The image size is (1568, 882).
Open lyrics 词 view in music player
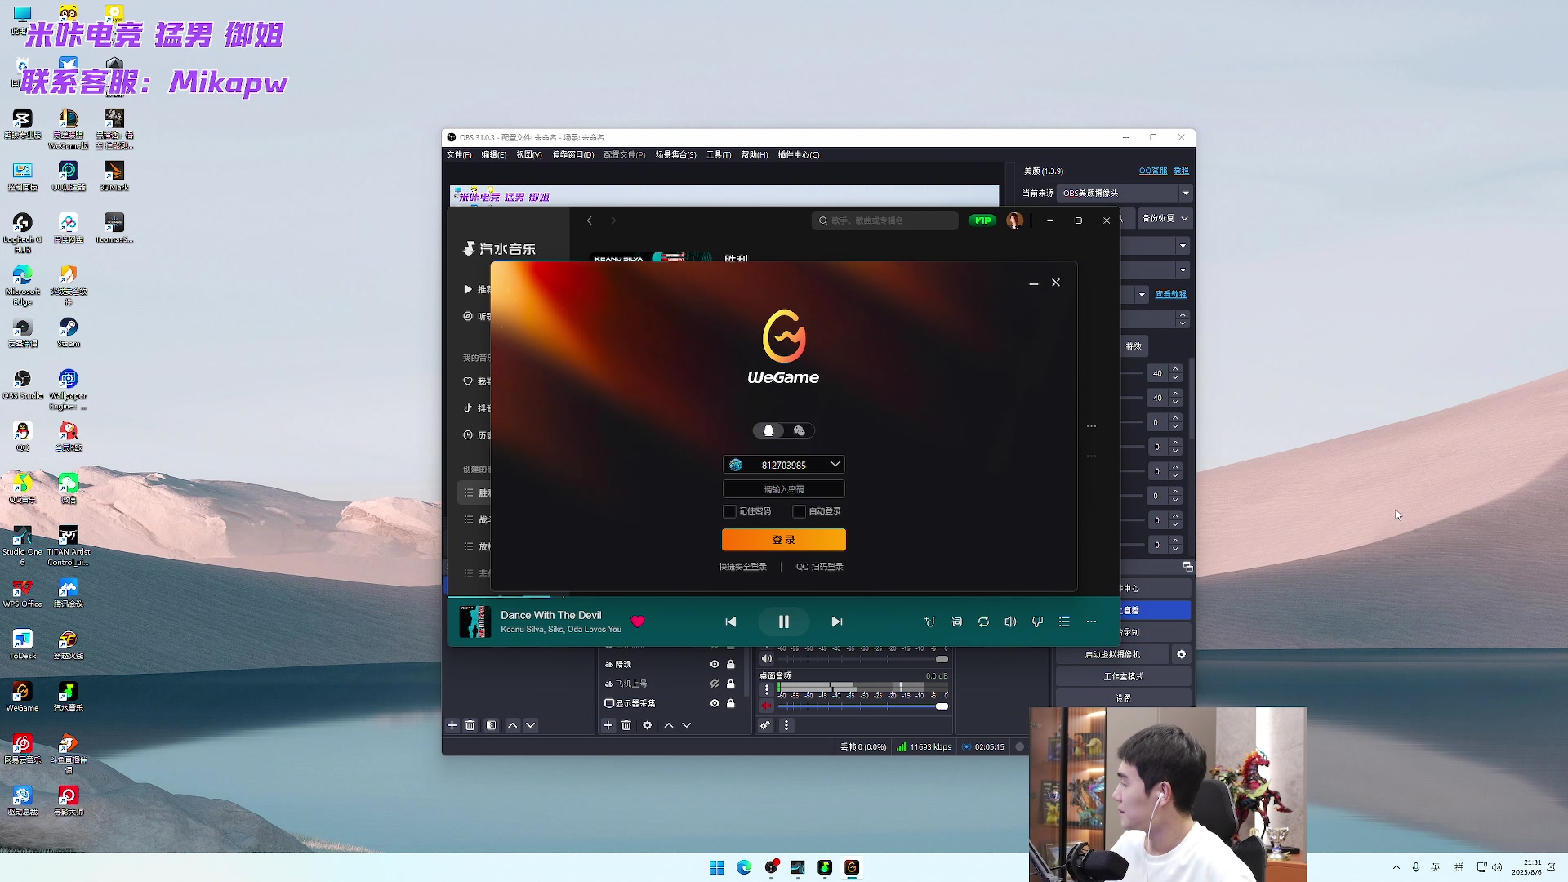957,621
